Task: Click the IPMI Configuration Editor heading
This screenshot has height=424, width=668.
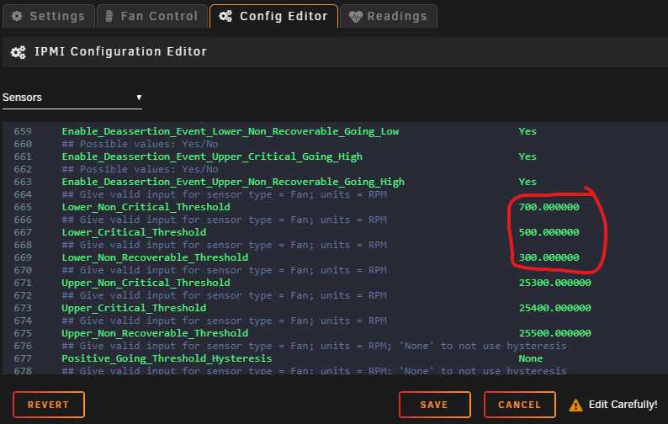Action: click(120, 51)
